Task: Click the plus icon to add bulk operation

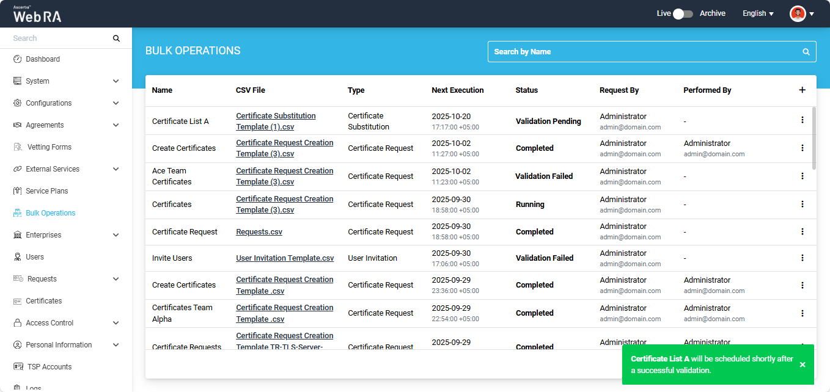Action: (x=802, y=90)
